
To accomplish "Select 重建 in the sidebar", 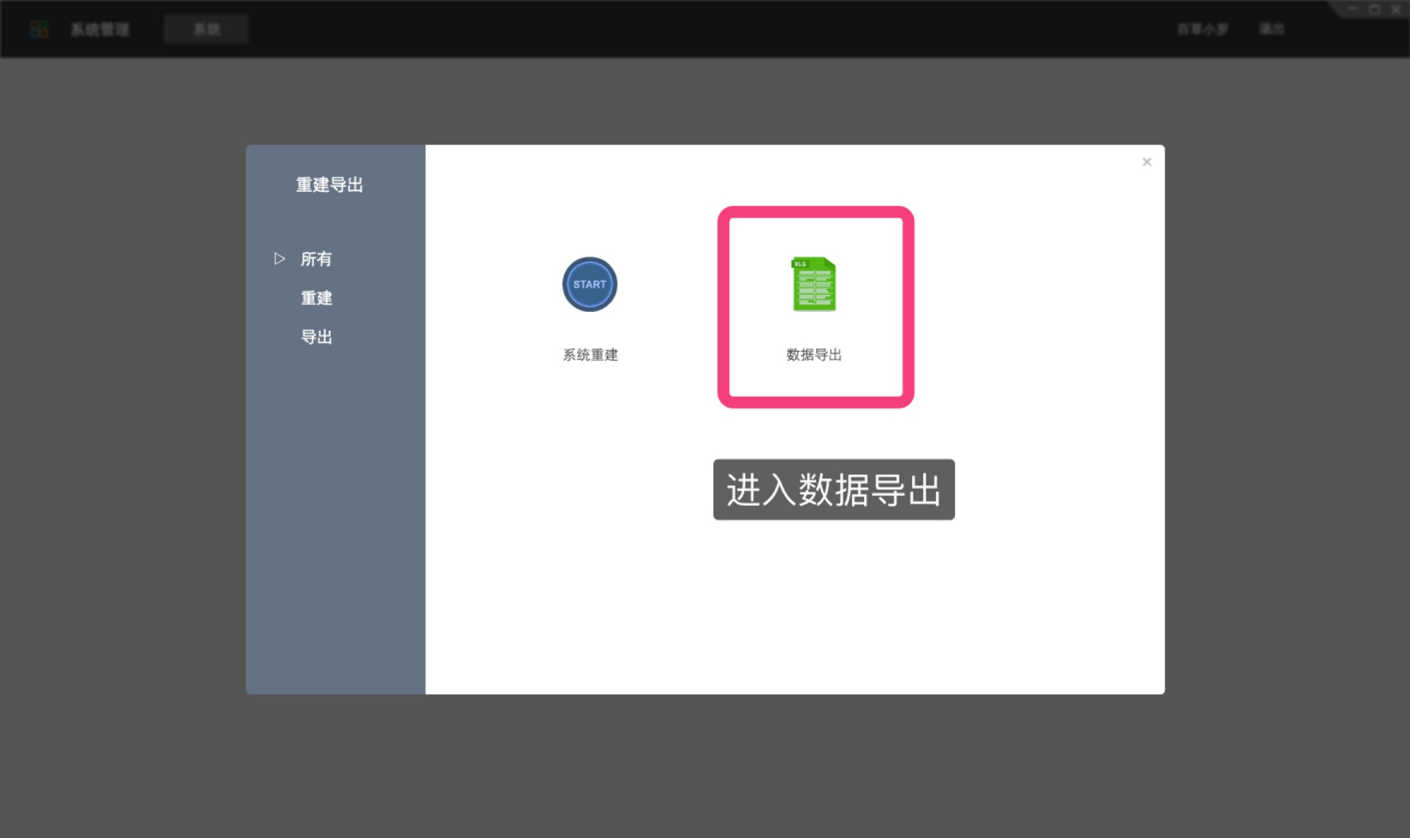I will click(x=316, y=298).
